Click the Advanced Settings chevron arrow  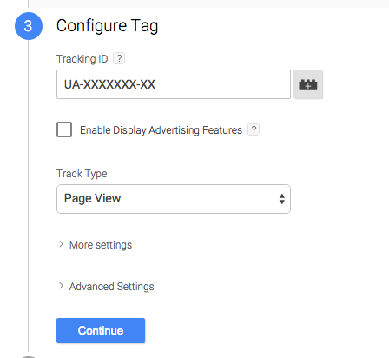click(x=61, y=286)
